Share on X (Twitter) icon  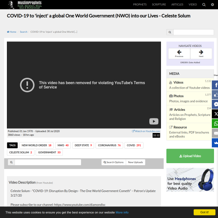click(216, 114)
